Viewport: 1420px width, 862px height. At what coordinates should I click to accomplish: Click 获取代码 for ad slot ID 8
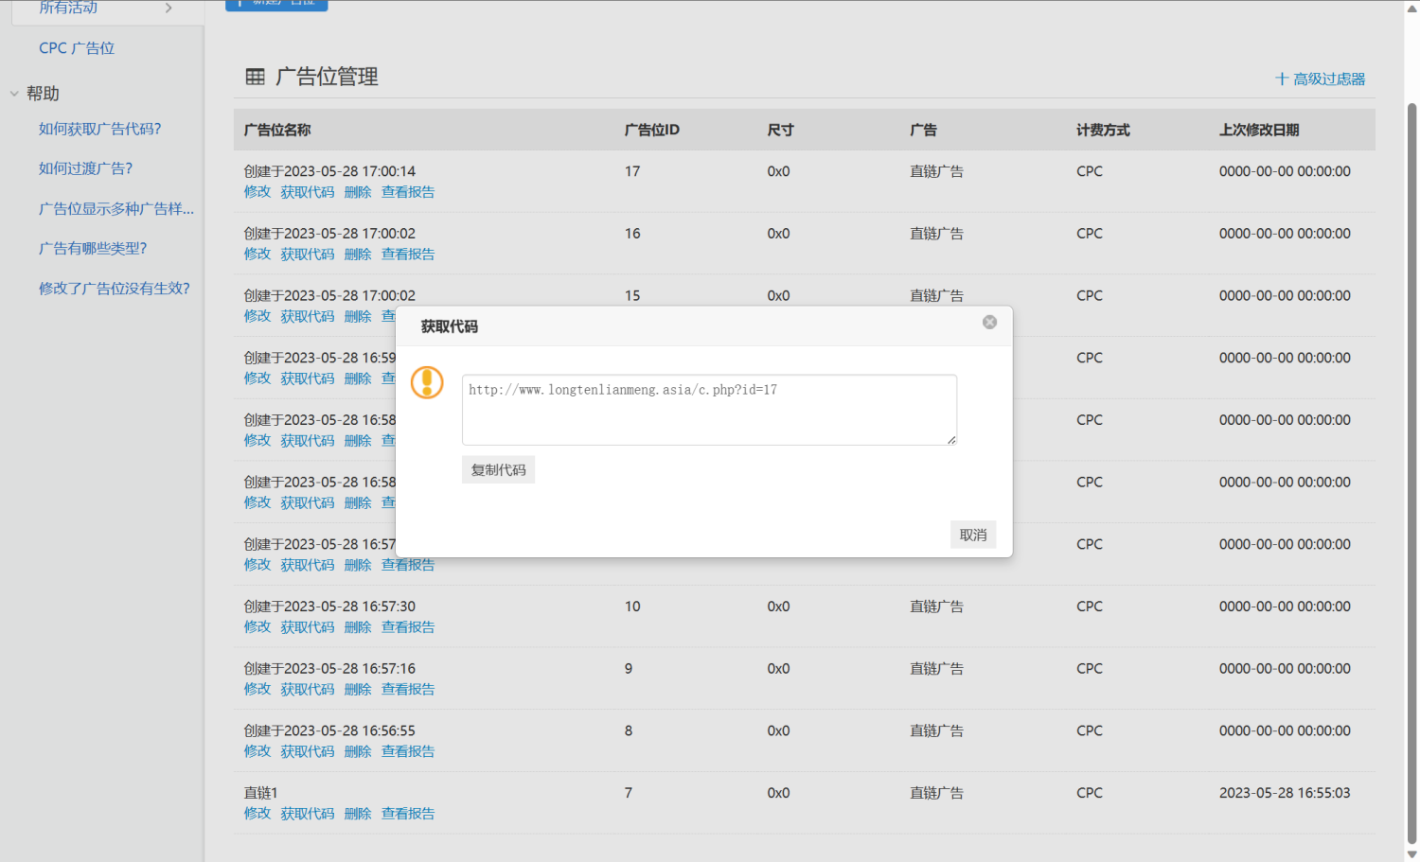[x=308, y=751]
